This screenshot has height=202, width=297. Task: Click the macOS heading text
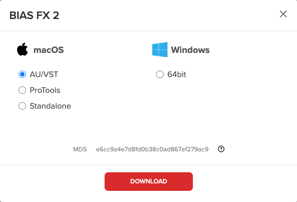(49, 50)
